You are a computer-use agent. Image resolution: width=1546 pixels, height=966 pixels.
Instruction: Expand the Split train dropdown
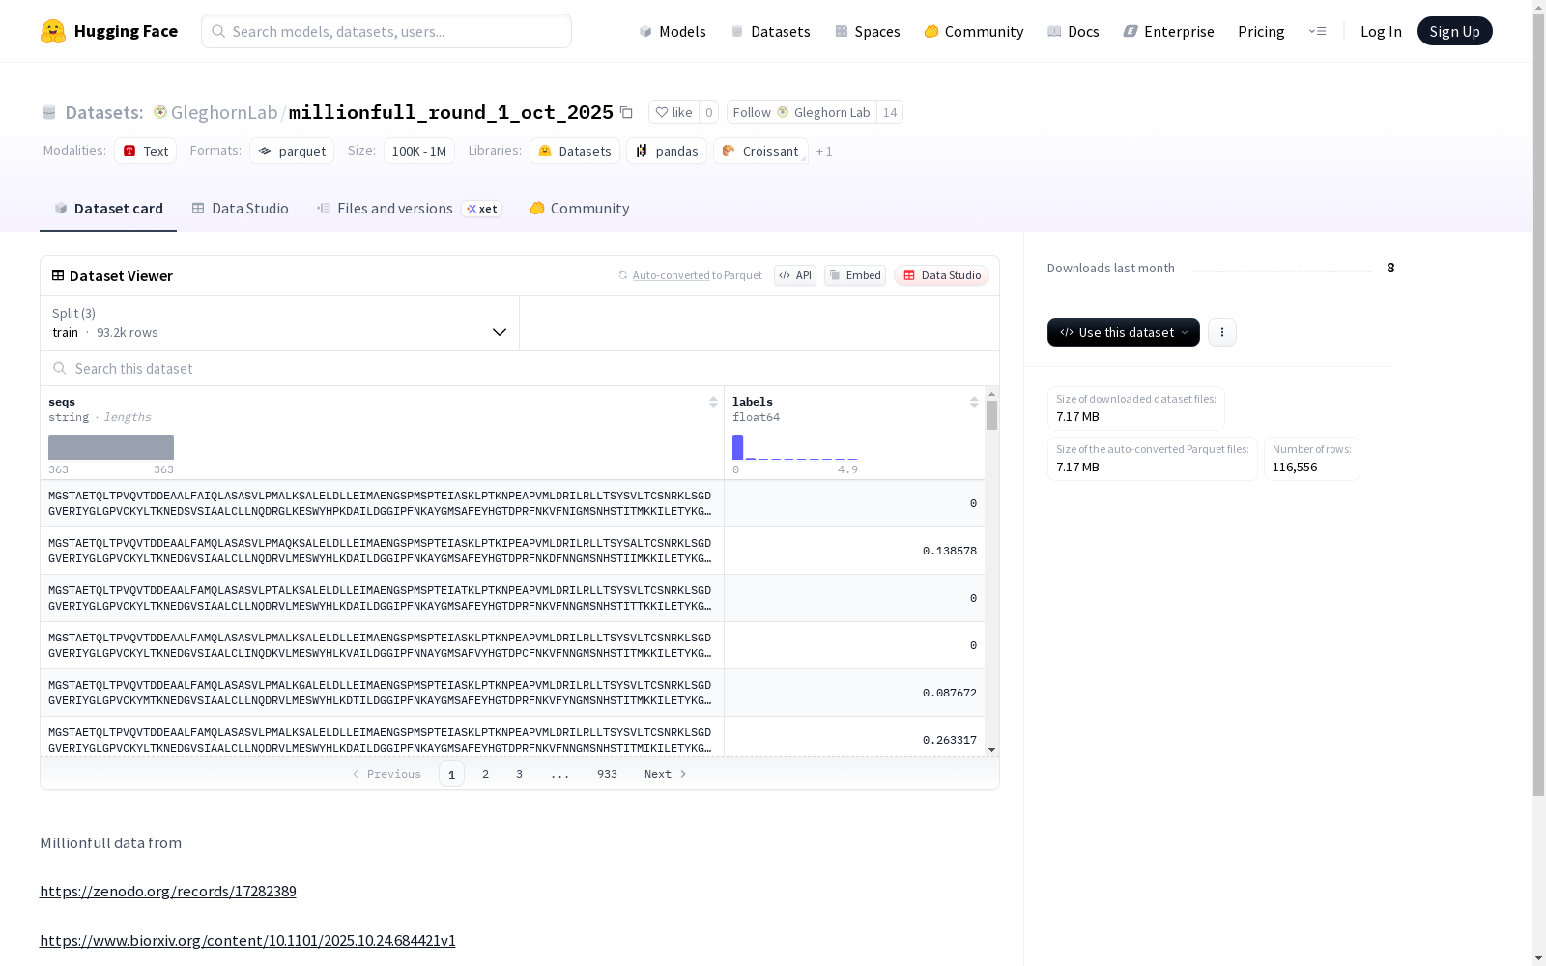tap(280, 323)
